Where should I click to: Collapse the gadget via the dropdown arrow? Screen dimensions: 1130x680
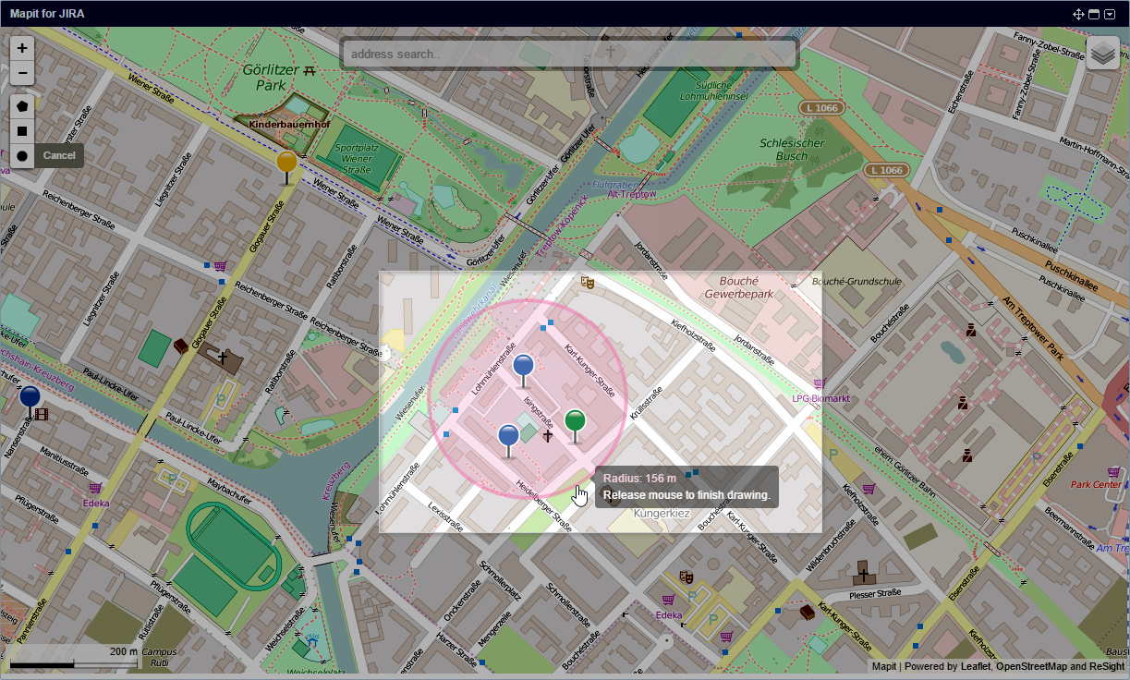(1111, 14)
